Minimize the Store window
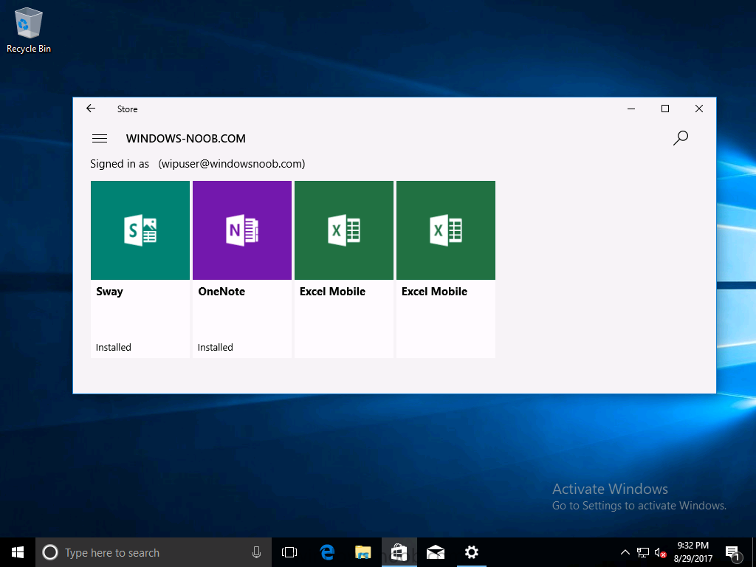This screenshot has width=756, height=567. [x=631, y=109]
